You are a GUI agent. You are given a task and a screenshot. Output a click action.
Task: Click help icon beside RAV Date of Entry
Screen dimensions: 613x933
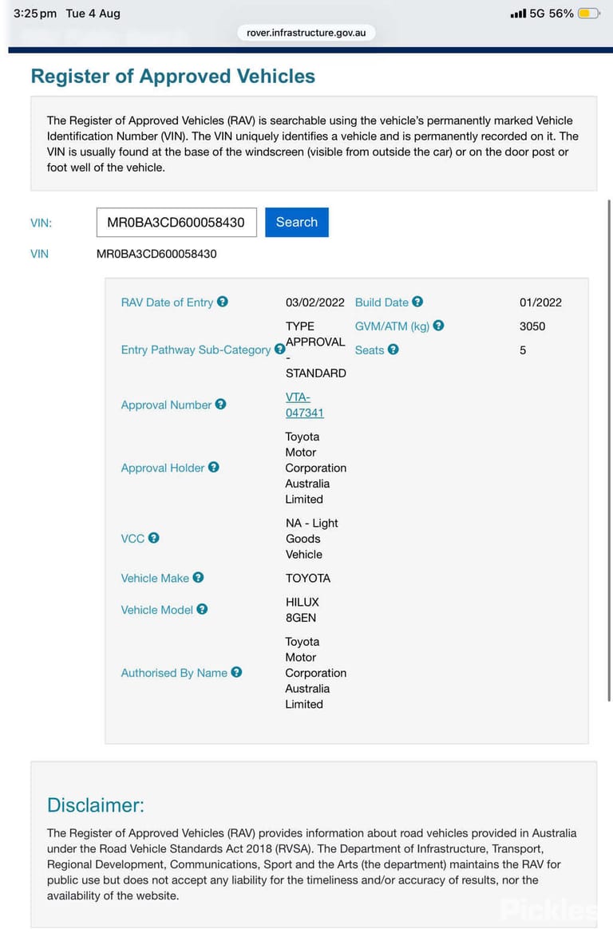(223, 302)
